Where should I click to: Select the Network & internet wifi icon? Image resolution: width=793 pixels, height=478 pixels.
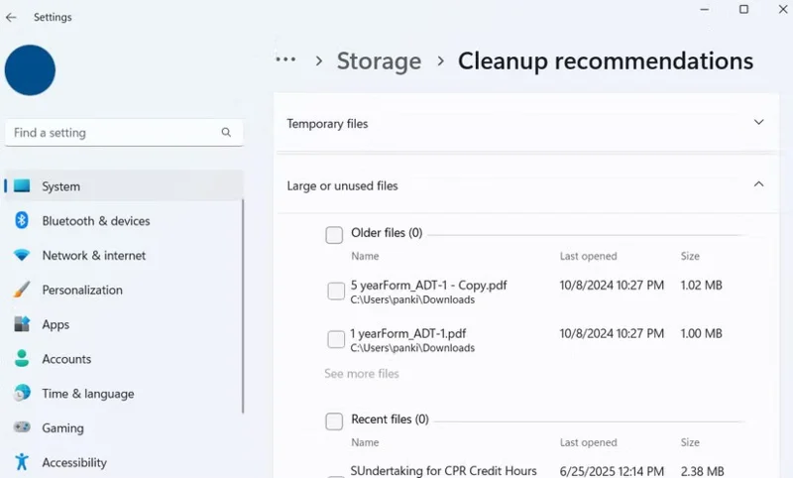pyautogui.click(x=22, y=255)
